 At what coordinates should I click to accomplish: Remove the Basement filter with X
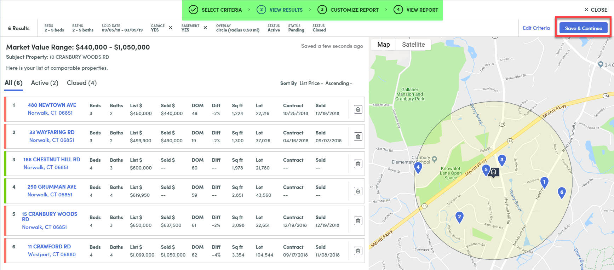coord(205,28)
